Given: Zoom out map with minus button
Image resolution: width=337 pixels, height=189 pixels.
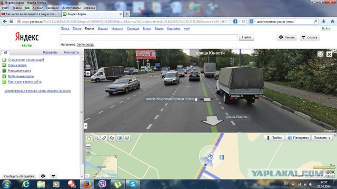Looking at the screenshot, I should 88,146.
